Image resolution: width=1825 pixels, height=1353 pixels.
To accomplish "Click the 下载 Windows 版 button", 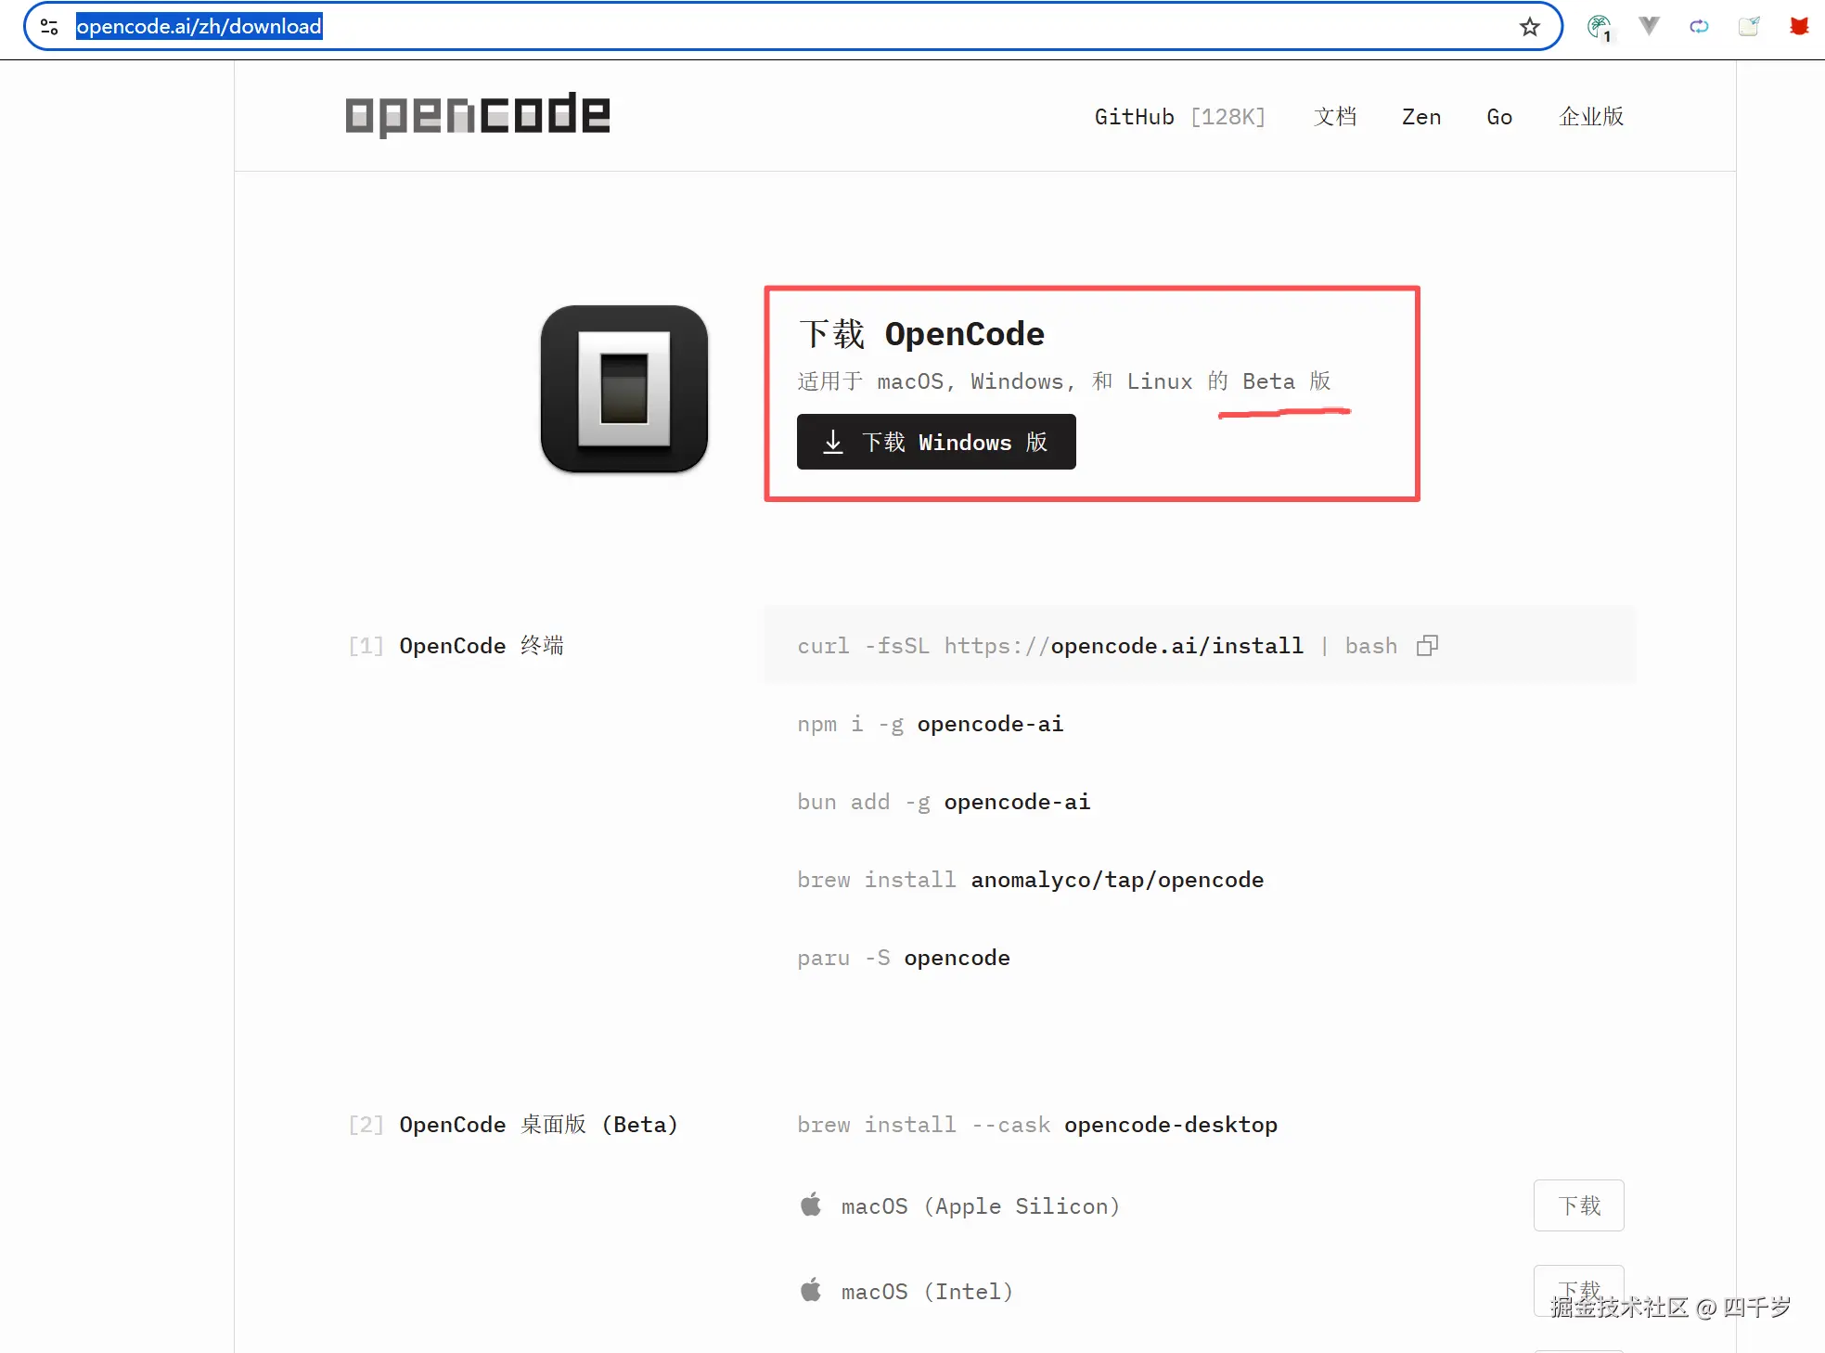I will tap(935, 442).
